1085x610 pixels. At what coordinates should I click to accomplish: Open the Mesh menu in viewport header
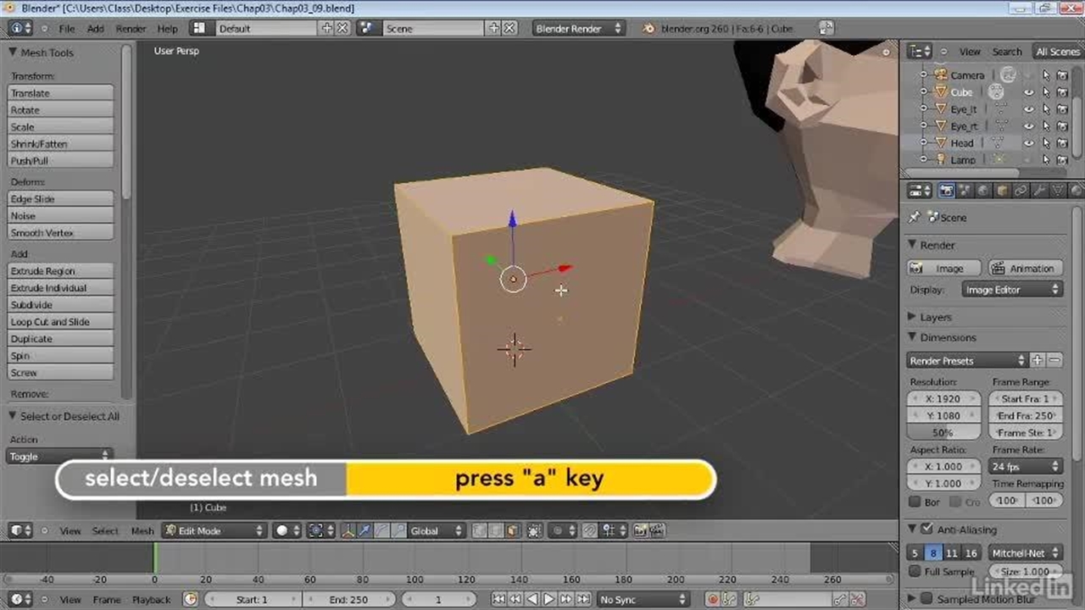(142, 531)
